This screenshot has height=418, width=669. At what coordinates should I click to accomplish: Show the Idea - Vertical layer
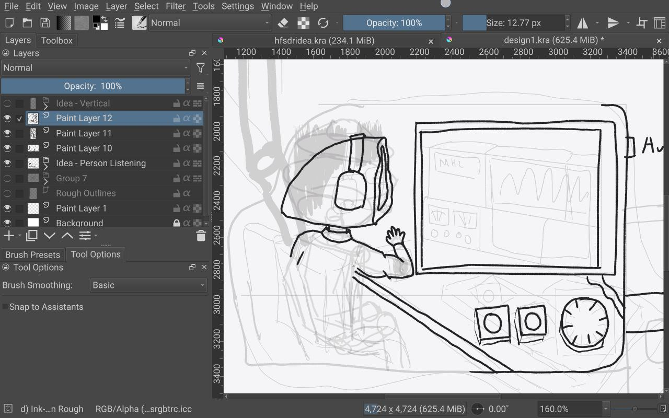7,103
